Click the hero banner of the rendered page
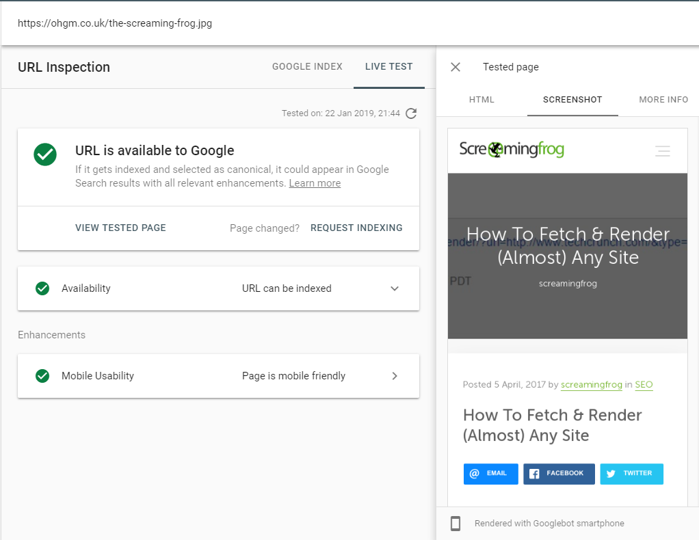The height and width of the screenshot is (540, 699). click(x=568, y=256)
